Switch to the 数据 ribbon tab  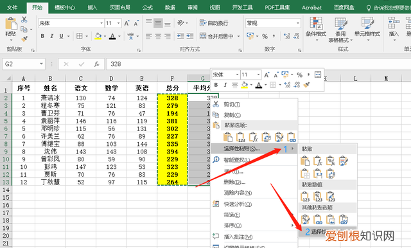[170, 8]
